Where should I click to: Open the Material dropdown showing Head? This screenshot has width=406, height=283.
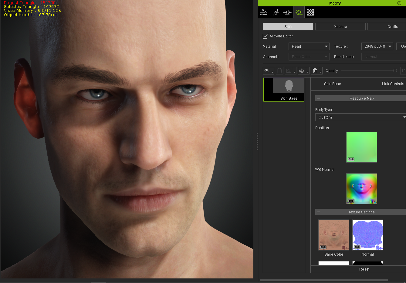click(309, 47)
